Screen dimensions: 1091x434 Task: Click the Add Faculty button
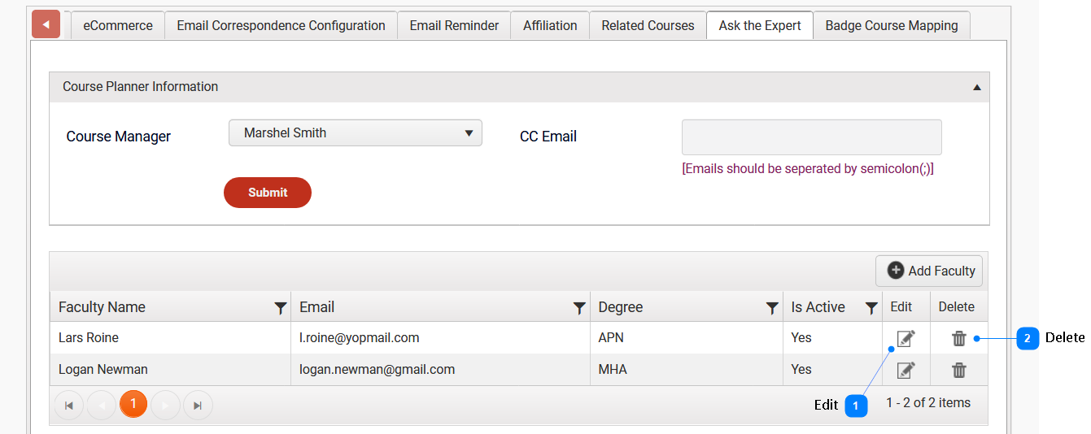pyautogui.click(x=931, y=271)
